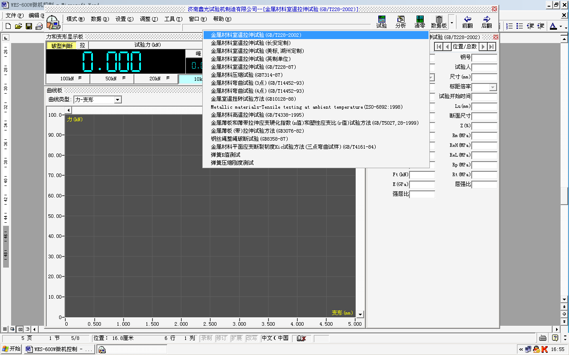Click the 后翻 next arrow icon
The width and height of the screenshot is (569, 355).
tap(486, 21)
